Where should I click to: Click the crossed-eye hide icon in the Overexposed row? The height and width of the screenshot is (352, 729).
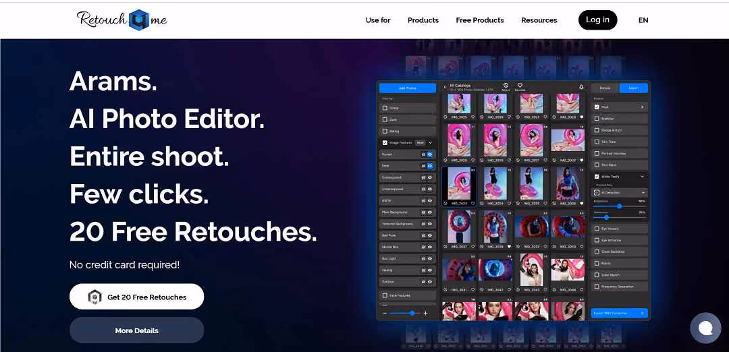tap(423, 177)
